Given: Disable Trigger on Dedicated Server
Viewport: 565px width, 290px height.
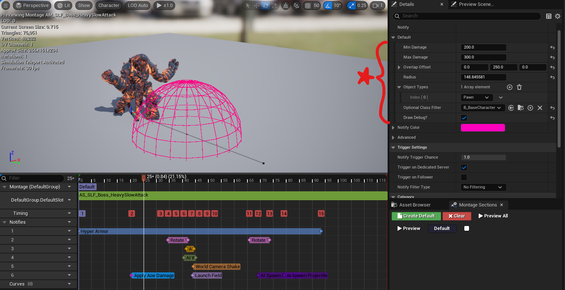Looking at the screenshot, I should tap(464, 167).
